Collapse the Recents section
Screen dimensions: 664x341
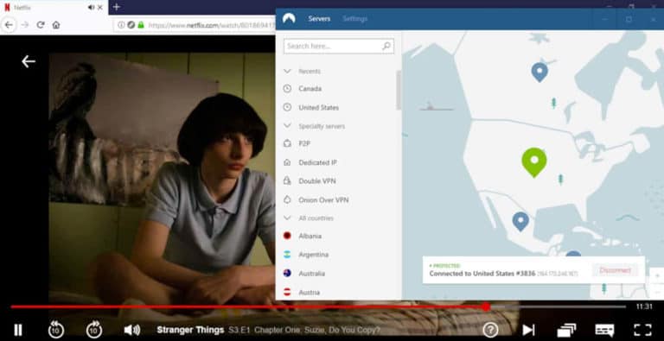click(x=288, y=71)
